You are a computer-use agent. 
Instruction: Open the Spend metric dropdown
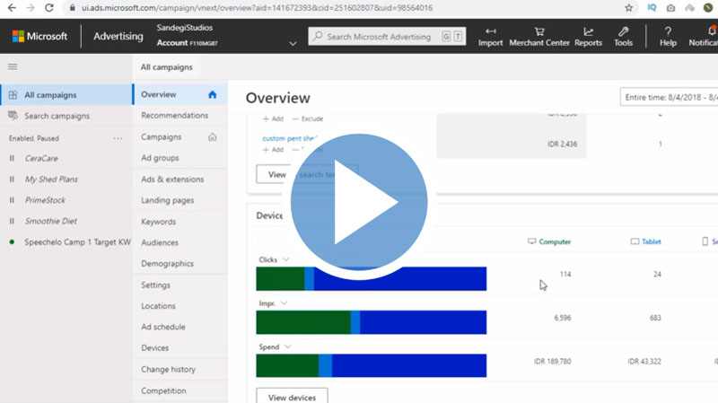pos(287,346)
